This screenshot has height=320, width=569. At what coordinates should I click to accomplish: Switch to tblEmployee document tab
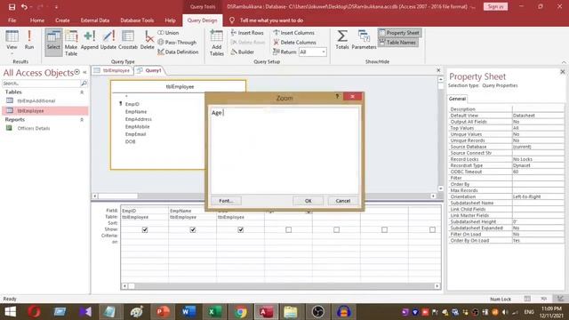tap(112, 70)
